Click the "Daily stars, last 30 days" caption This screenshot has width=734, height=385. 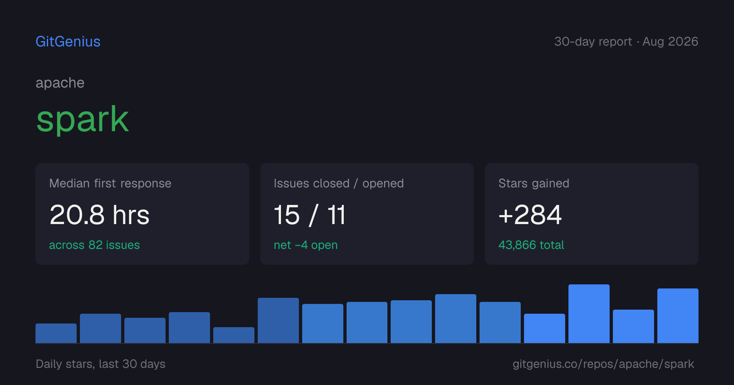click(100, 364)
